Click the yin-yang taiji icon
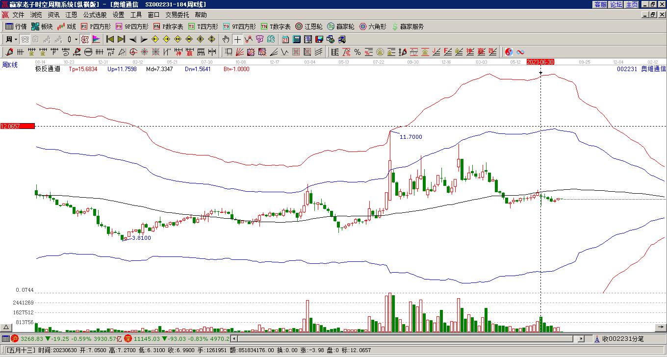 click(x=509, y=52)
